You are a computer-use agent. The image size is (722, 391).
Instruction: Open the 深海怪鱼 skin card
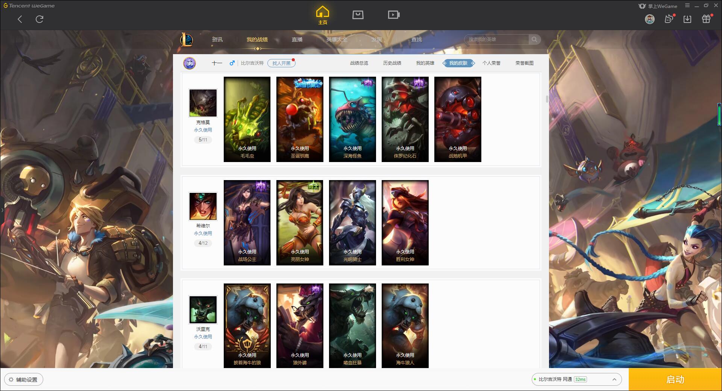coord(352,120)
